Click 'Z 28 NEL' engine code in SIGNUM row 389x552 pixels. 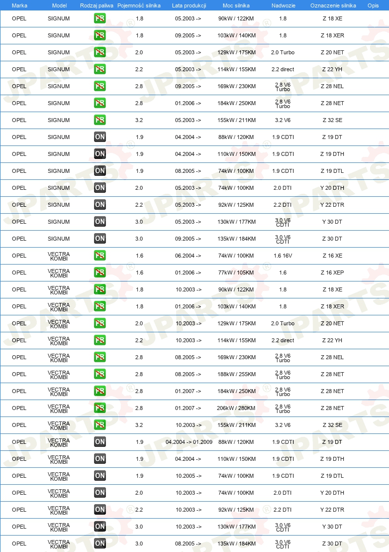[x=332, y=86]
